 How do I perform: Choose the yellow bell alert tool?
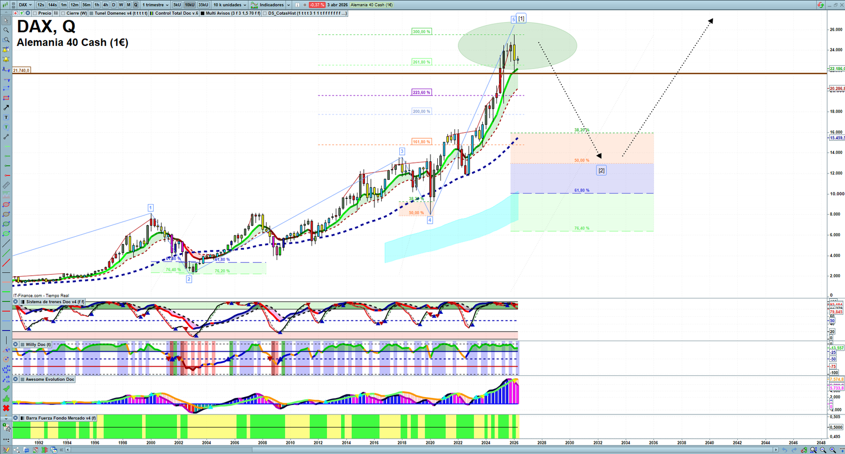coord(6,59)
